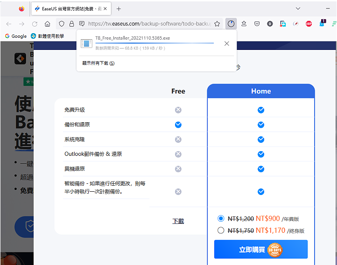337x265 pixels.
Task: Click 異機還原 feature label
Action: coord(75,169)
